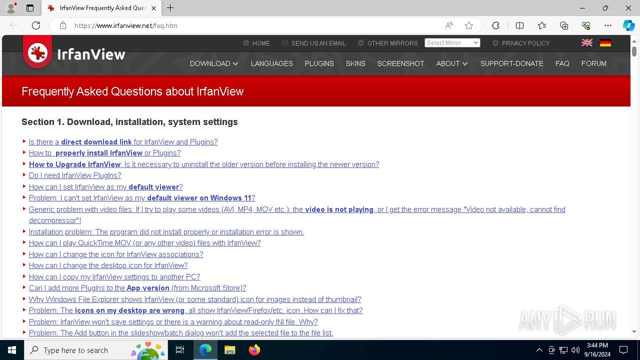Viewport: 640px width, 360px height.
Task: Click the browser back arrow
Action: [14, 25]
